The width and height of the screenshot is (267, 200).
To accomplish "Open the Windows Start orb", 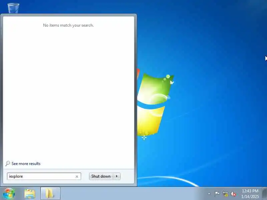I will [9, 194].
